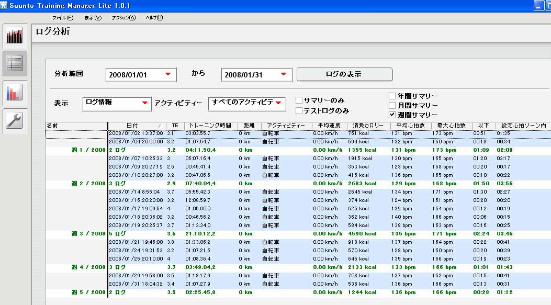
Task: Sort by the 設定心拍ゾーン内 column header
Action: (x=523, y=126)
